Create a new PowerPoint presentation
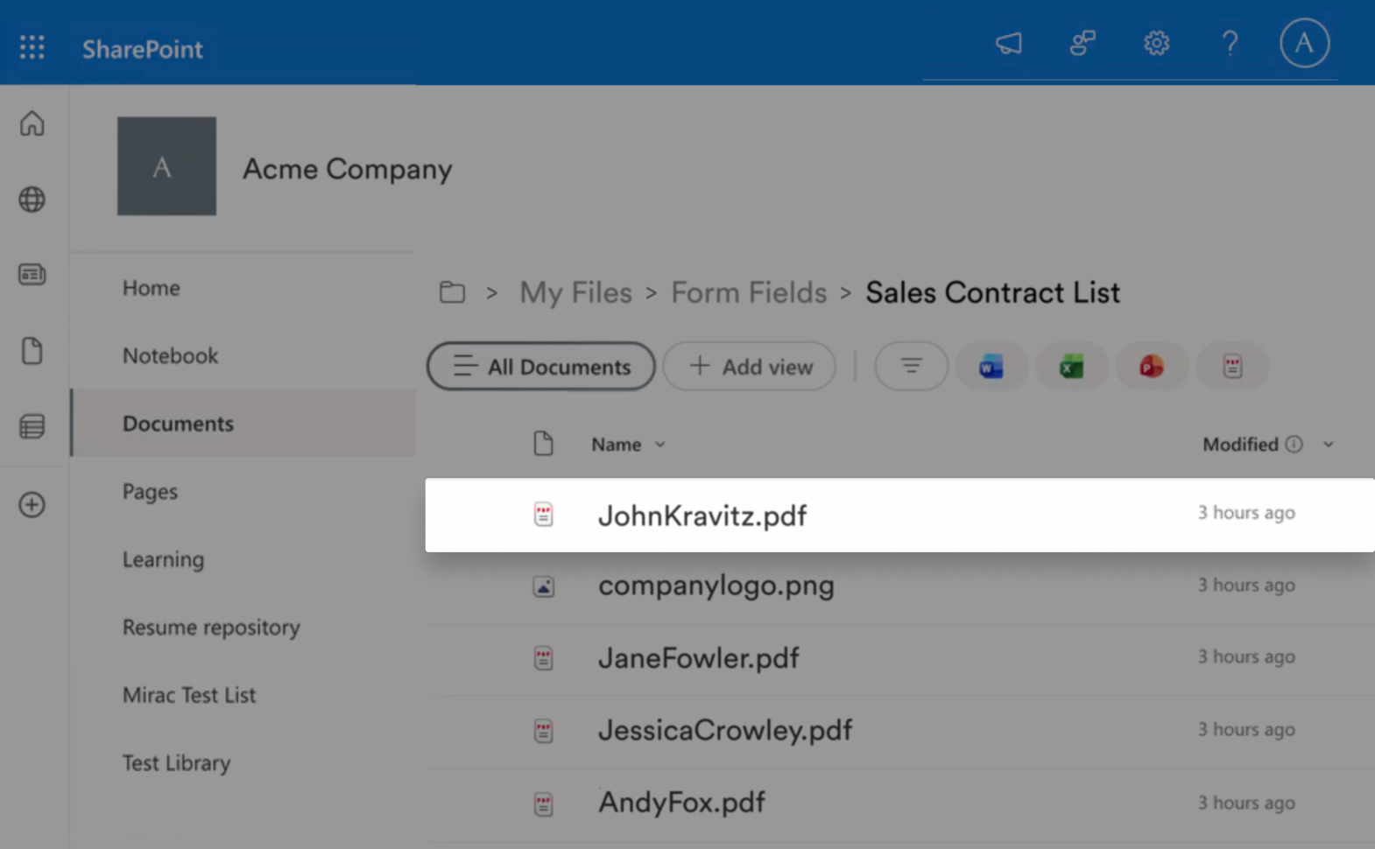 (1152, 366)
